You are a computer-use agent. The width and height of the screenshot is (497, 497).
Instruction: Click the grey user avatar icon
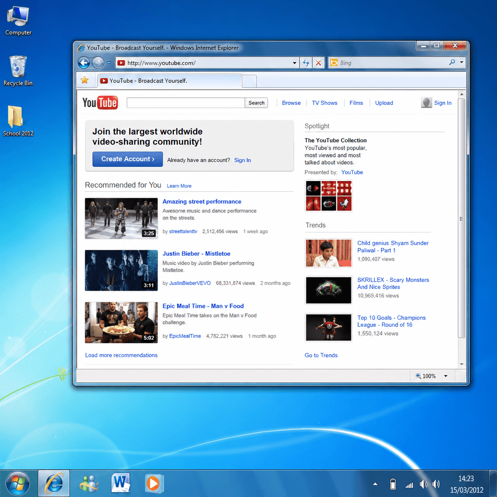click(x=426, y=103)
